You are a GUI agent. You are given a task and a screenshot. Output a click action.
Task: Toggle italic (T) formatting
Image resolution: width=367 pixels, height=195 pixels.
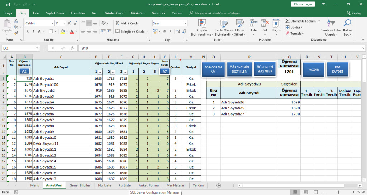tap(33, 31)
